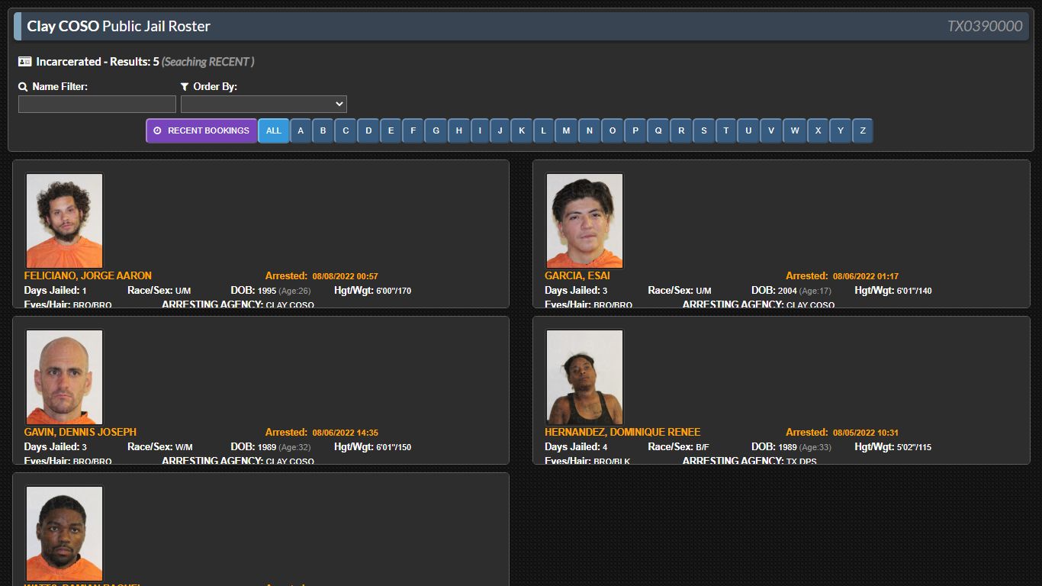Click arrest date 08/06/2022 14:35
1042x586 pixels.
coord(345,433)
